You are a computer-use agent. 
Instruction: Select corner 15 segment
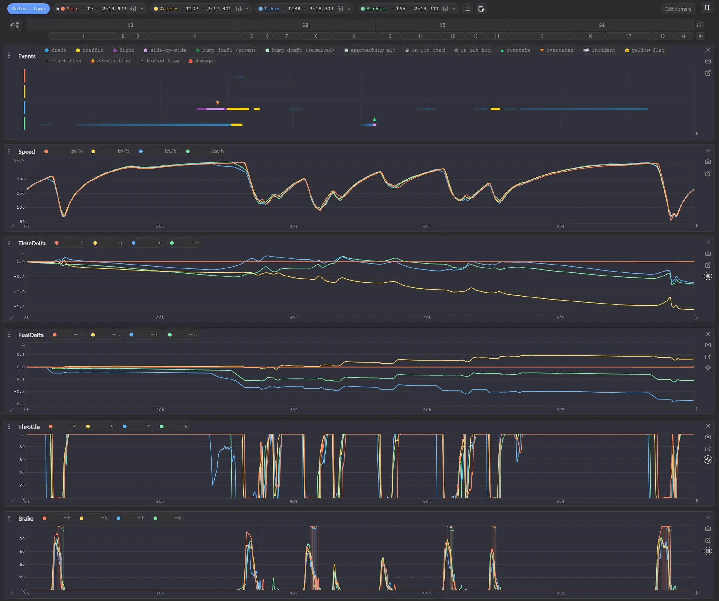pos(541,36)
